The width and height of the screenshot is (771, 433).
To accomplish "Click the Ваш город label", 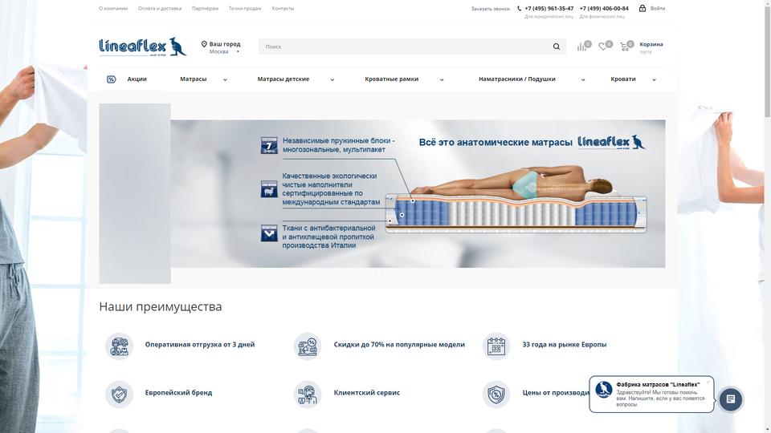I will [x=225, y=44].
